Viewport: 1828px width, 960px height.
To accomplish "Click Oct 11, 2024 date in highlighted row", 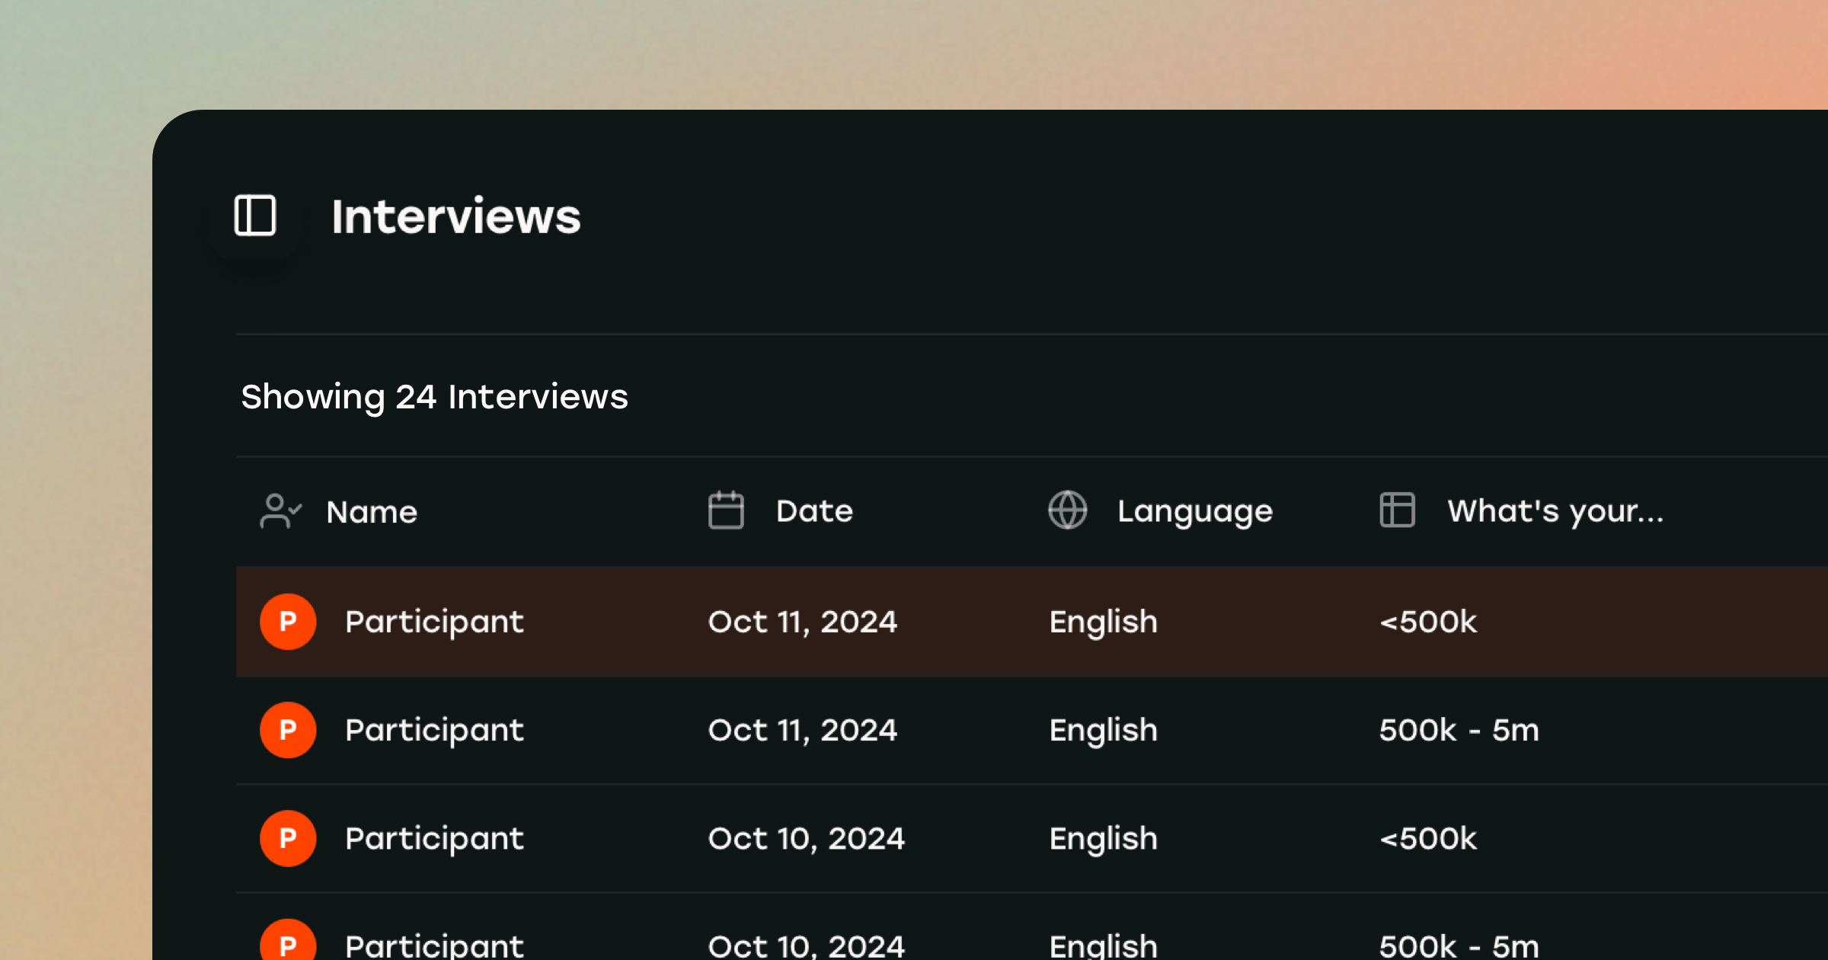I will tap(803, 622).
